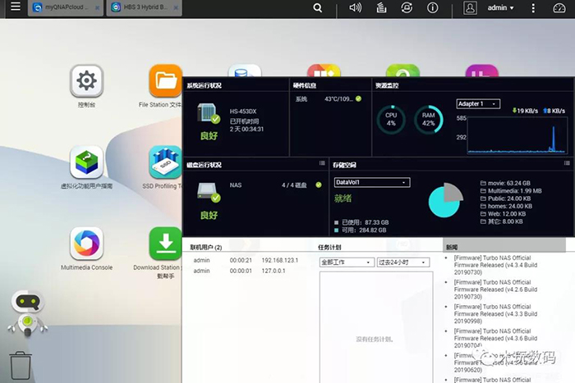Click the 硬件信息 panel header

[x=305, y=85]
